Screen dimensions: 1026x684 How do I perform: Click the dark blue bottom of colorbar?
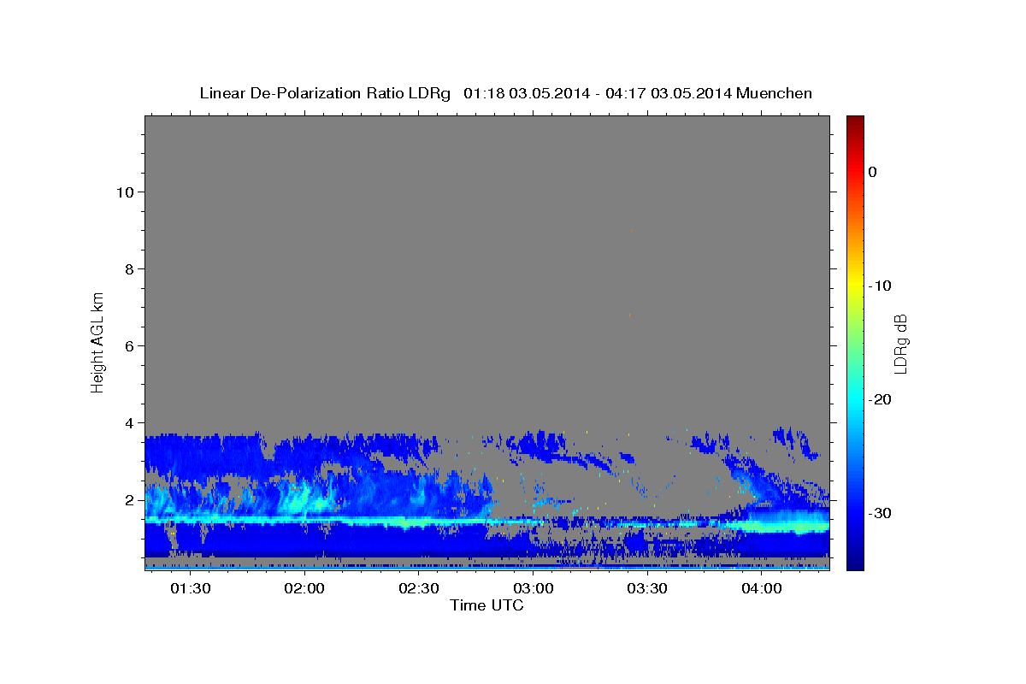coord(855,560)
